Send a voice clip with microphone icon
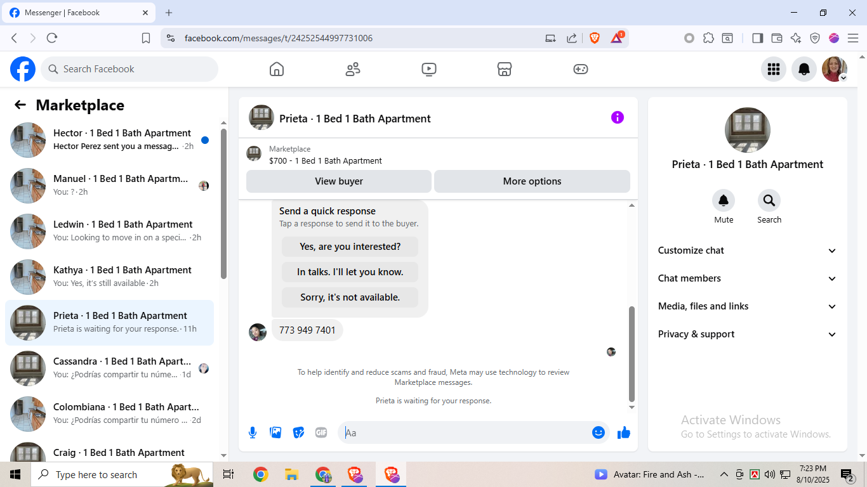Image resolution: width=867 pixels, height=487 pixels. click(x=253, y=432)
